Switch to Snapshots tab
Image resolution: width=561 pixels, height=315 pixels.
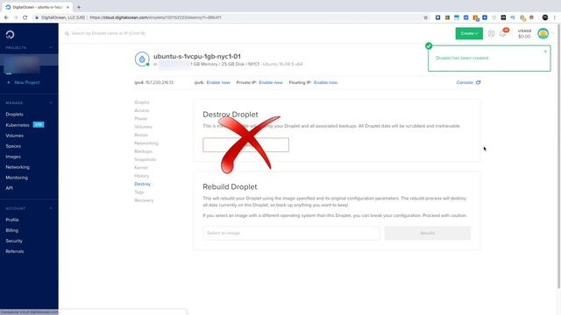[145, 159]
